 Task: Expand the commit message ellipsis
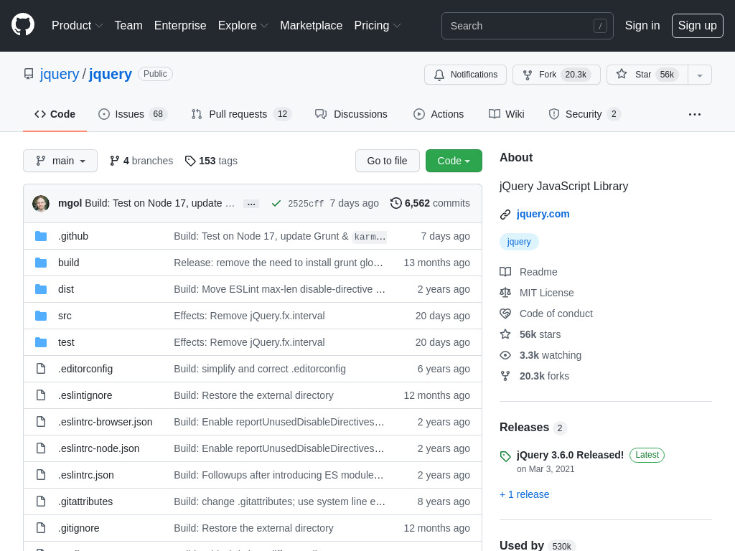click(251, 204)
